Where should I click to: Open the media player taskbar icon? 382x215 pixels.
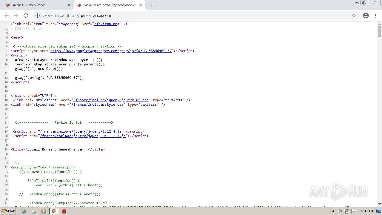pos(44,211)
